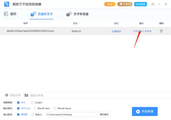
Task: Click the 处理成功 status link
Action: point(116,31)
